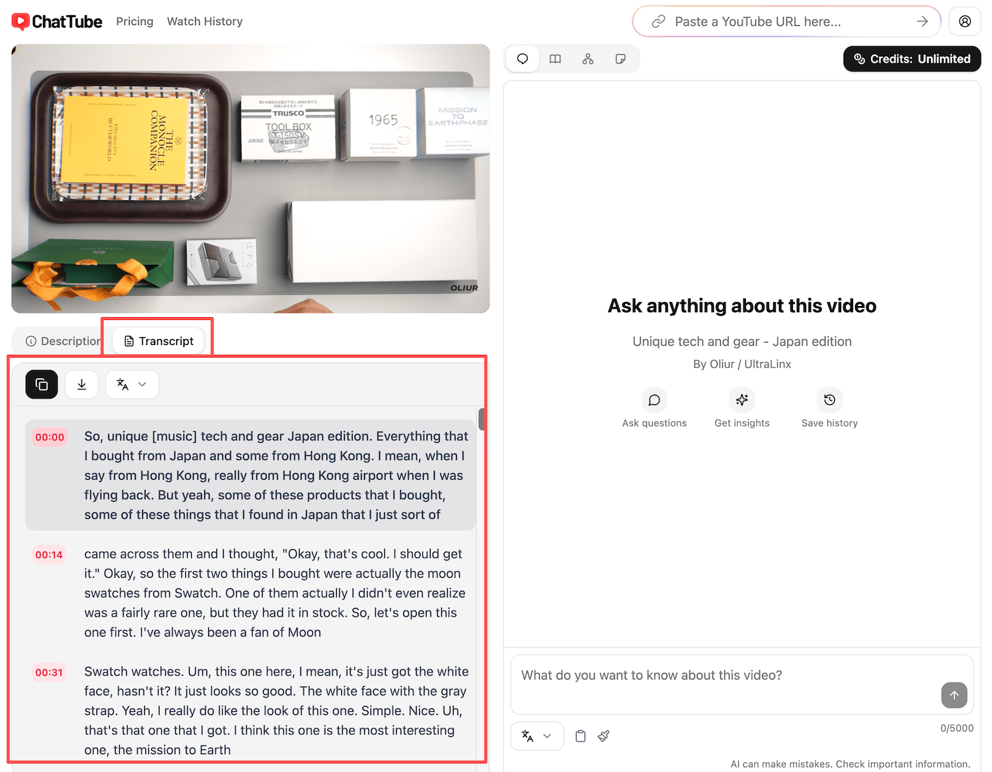Expand the chat input language dropdown
992x772 pixels.
point(536,736)
